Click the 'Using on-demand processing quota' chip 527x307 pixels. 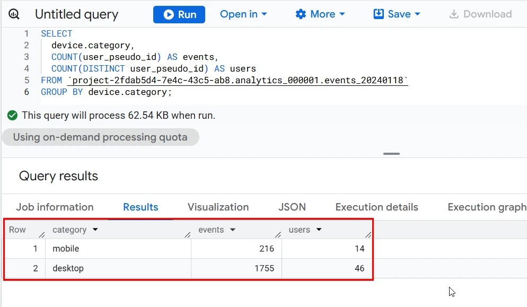101,137
